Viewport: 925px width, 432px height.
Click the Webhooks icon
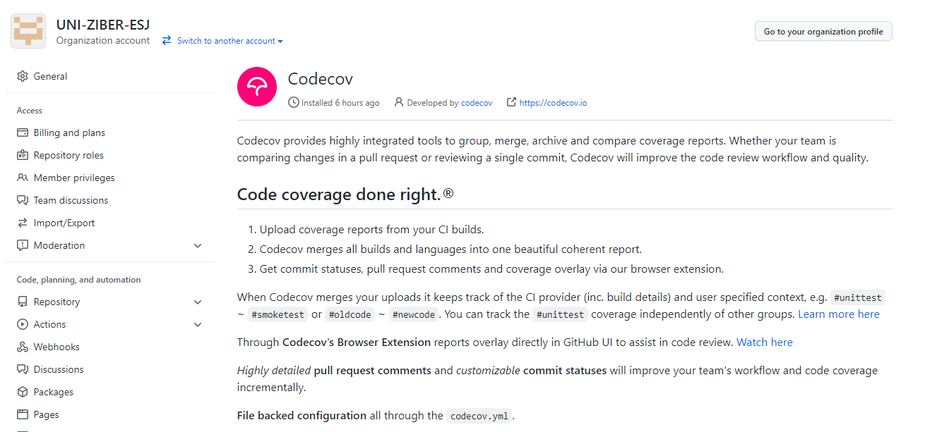23,347
